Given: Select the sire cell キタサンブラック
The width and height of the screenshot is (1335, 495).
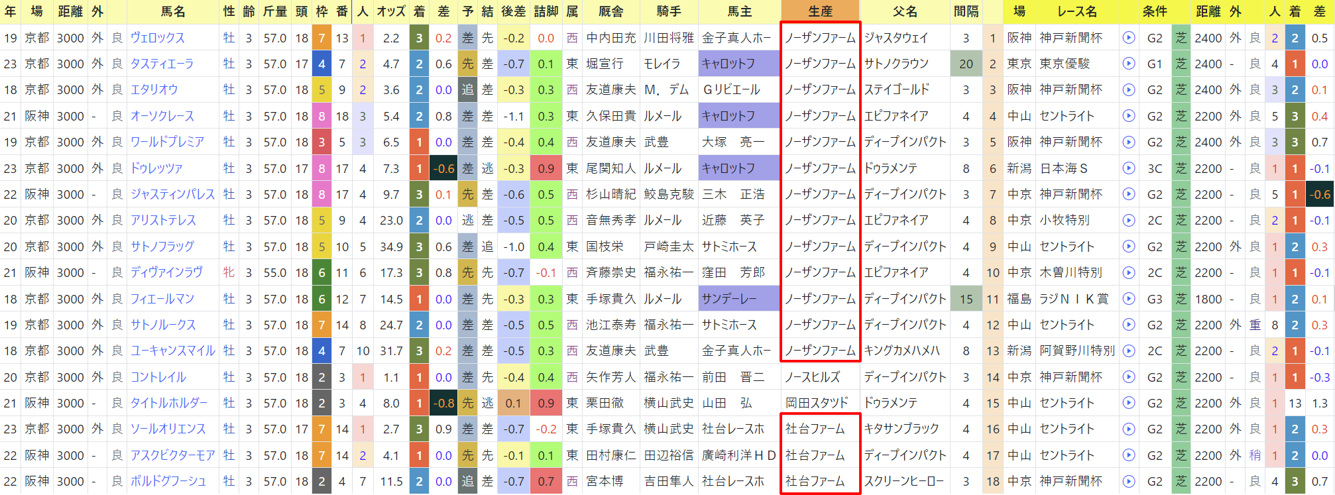Looking at the screenshot, I should pos(905,429).
